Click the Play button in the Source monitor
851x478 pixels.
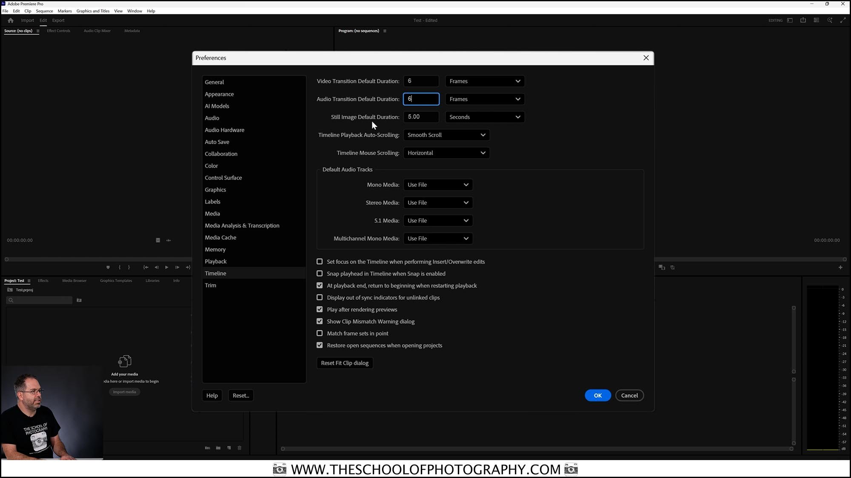pyautogui.click(x=166, y=267)
